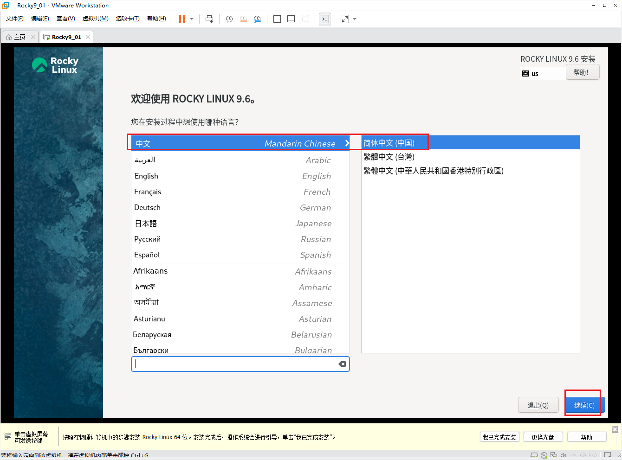622x460 pixels.
Task: Focus the language search input field
Action: [x=240, y=364]
